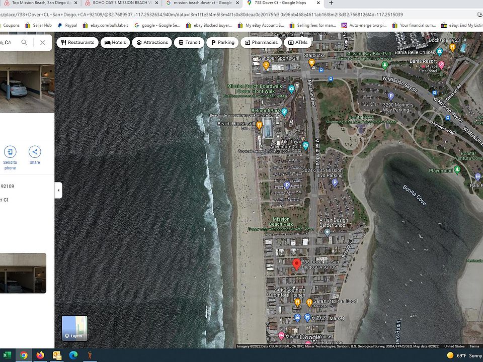The image size is (483, 362).
Task: Select the ATMs filter chip
Action: click(297, 42)
